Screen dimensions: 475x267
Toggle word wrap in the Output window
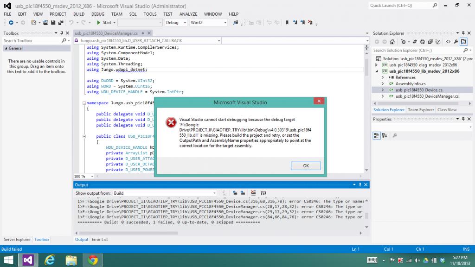click(x=263, y=193)
